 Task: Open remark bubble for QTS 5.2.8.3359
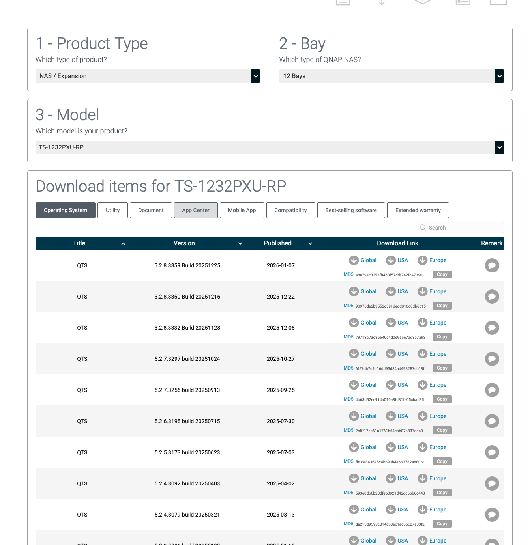pos(492,265)
